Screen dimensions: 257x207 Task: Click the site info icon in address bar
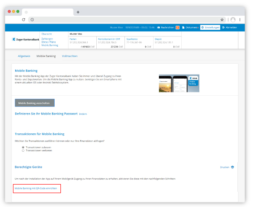pyautogui.click(x=32, y=20)
